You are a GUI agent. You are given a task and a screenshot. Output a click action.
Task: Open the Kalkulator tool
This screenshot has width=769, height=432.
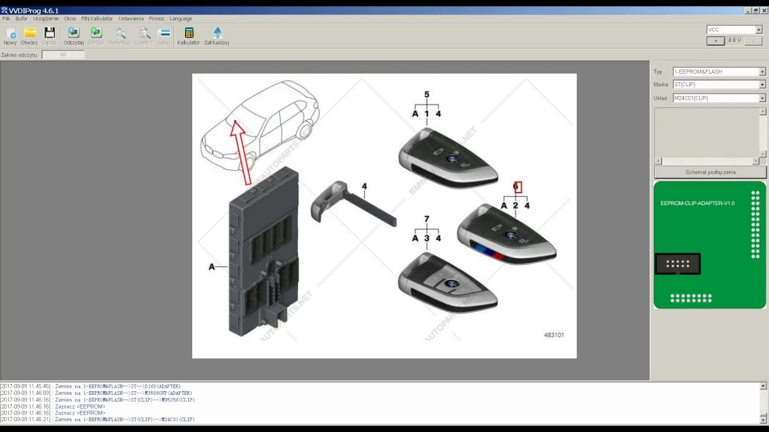click(189, 36)
